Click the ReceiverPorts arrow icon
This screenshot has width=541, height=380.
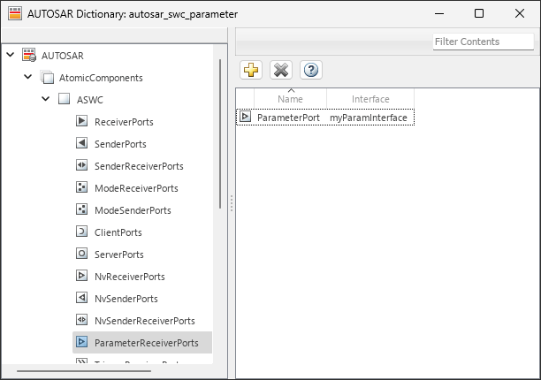(x=81, y=121)
